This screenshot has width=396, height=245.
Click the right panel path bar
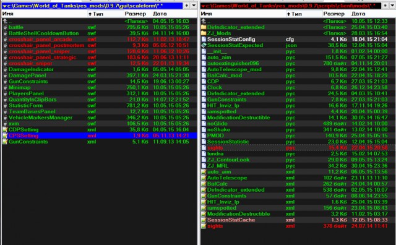click(291, 6)
